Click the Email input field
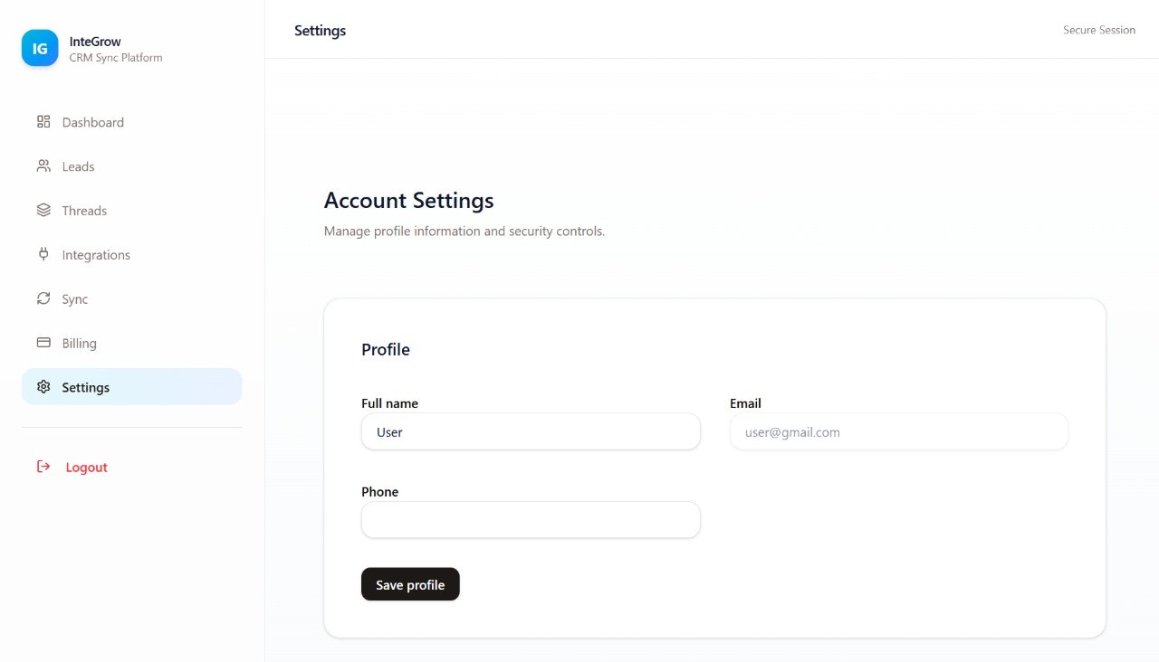 click(x=898, y=431)
